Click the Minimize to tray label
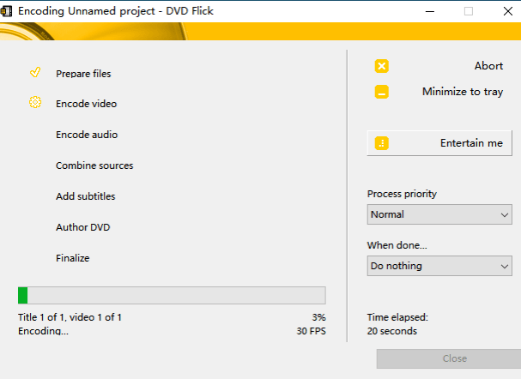Viewport: 521px width, 379px height. pos(462,92)
